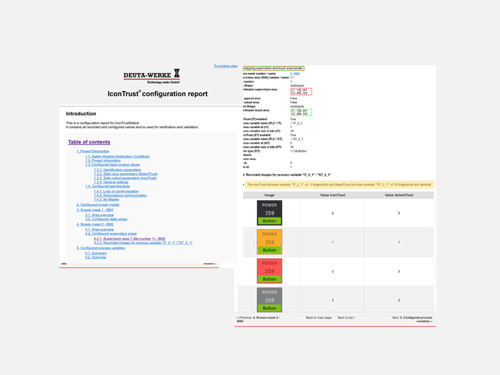Click the red POWER 359 recorded image
The width and height of the screenshot is (500, 375).
click(x=269, y=271)
